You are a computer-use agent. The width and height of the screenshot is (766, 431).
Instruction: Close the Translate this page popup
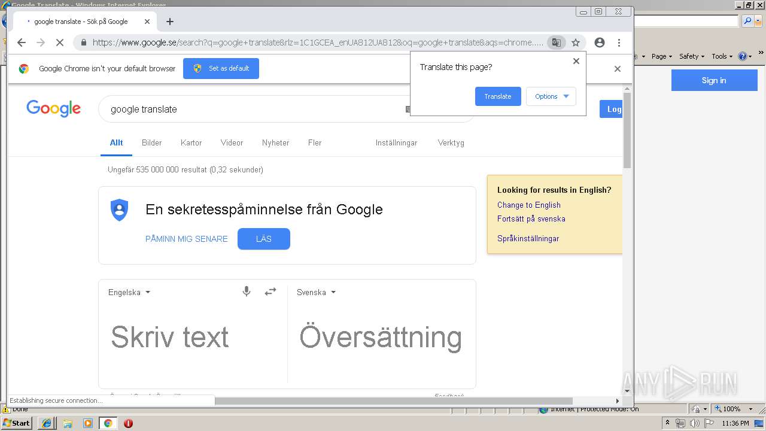pos(576,61)
